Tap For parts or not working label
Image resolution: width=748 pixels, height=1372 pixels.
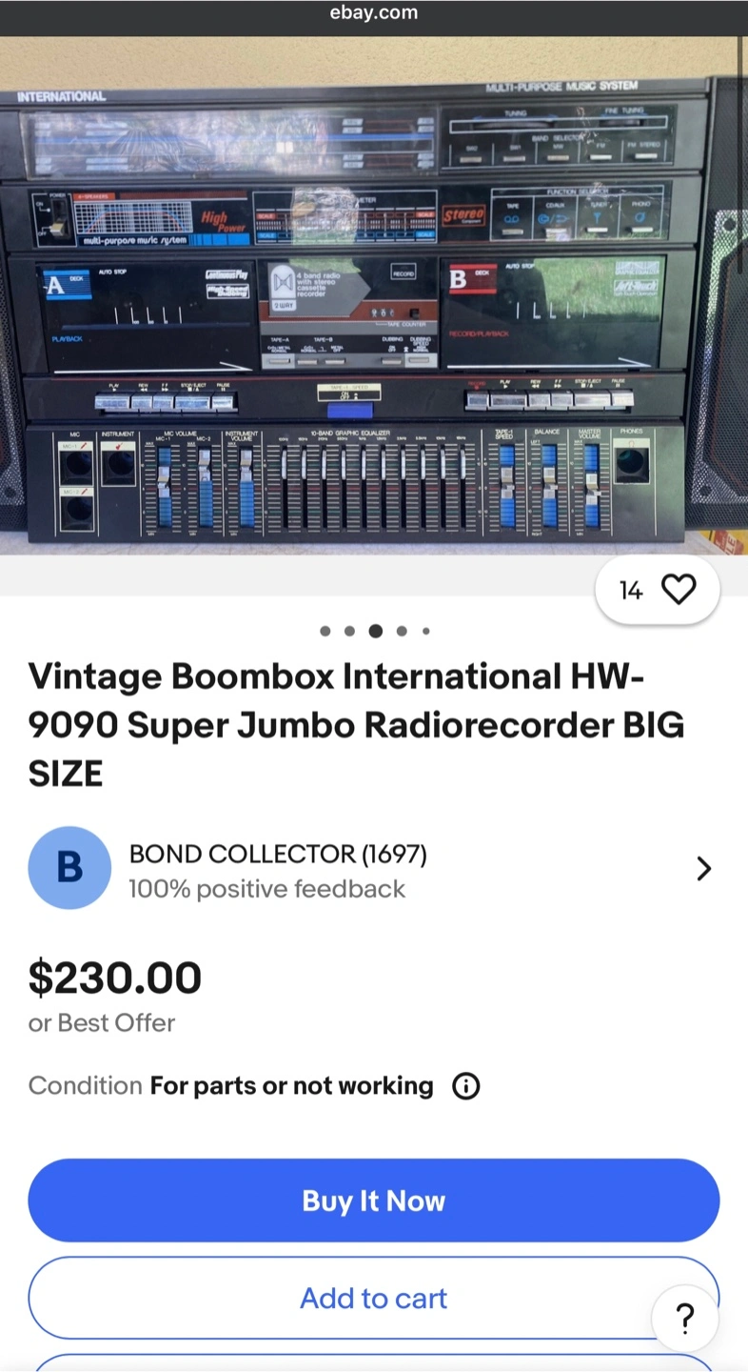pyautogui.click(x=291, y=1086)
